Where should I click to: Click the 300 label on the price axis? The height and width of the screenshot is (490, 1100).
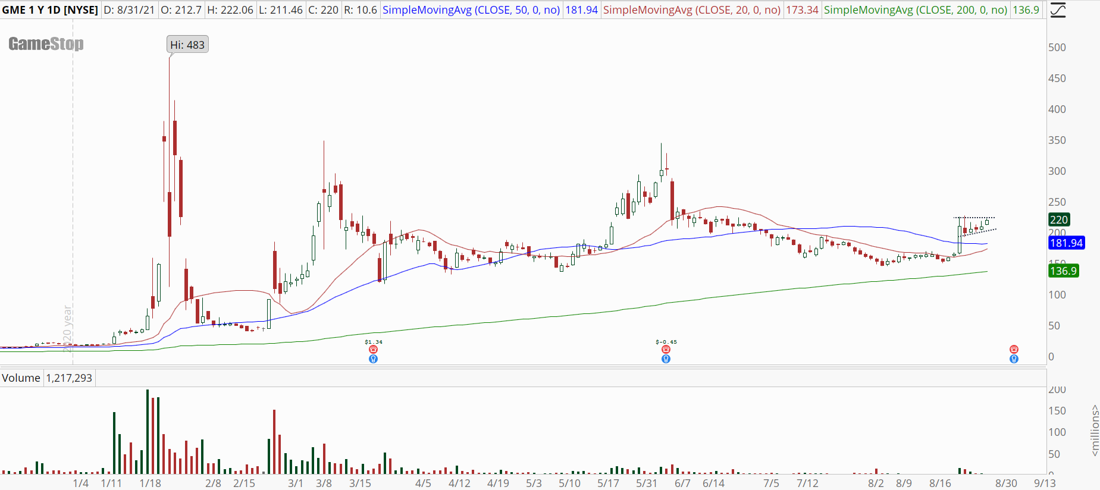click(1057, 171)
